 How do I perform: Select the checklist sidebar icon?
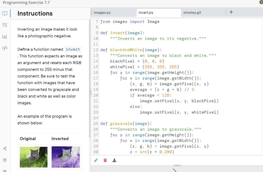(5, 25)
